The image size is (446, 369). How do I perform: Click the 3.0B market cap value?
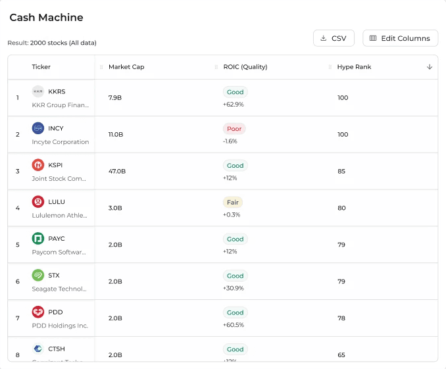click(115, 208)
